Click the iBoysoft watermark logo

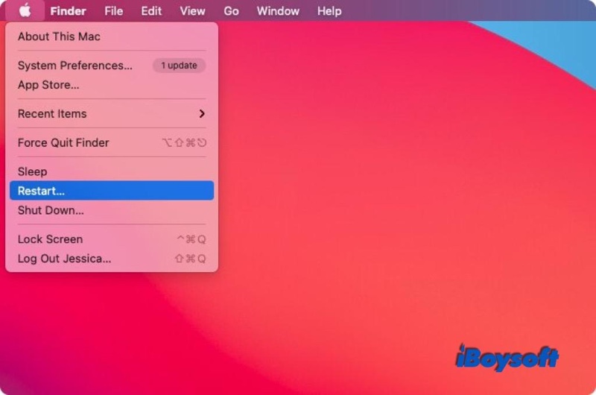(506, 358)
